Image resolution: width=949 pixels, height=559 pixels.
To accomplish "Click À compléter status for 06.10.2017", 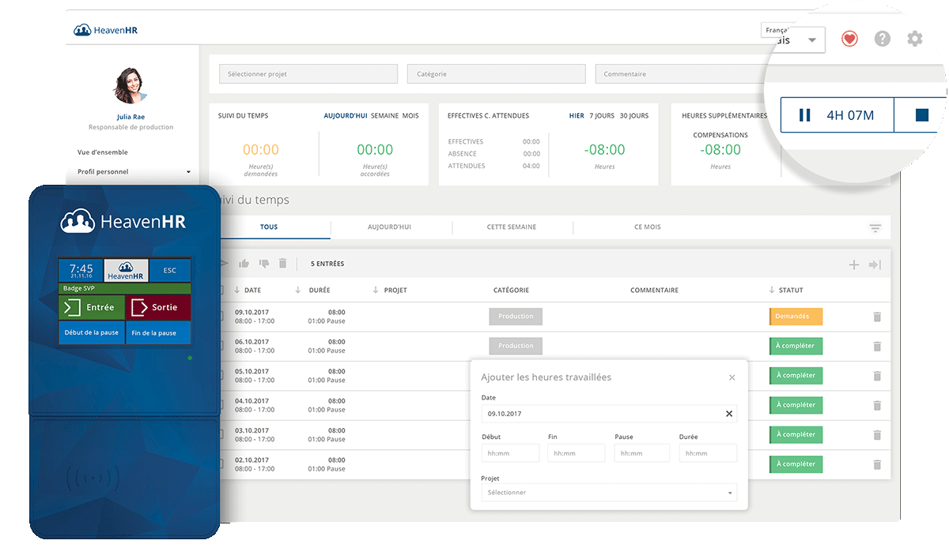I will coord(796,346).
